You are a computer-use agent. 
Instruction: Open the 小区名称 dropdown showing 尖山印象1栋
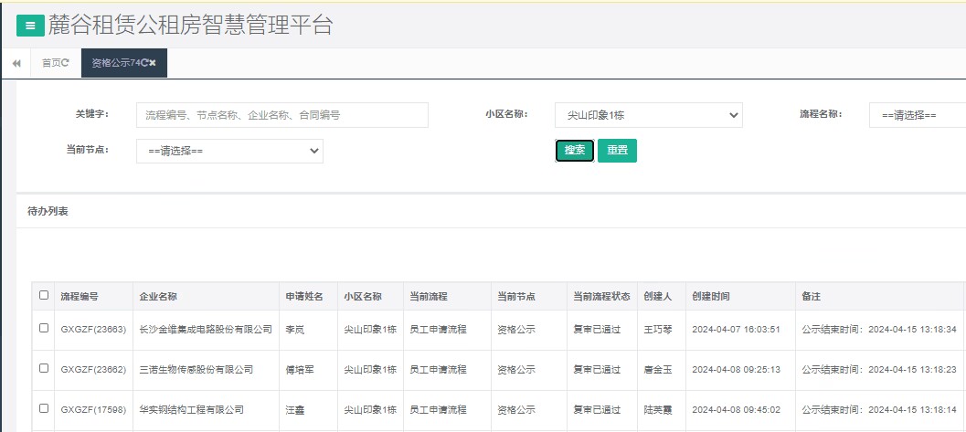[649, 115]
